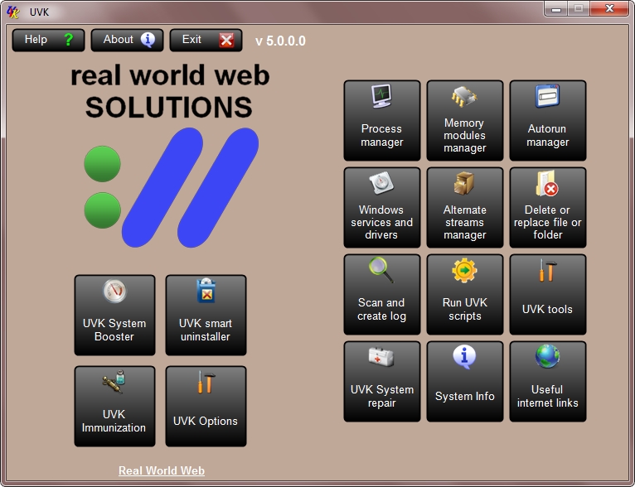
Task: Open the UVK Immunization tile
Action: [114, 406]
